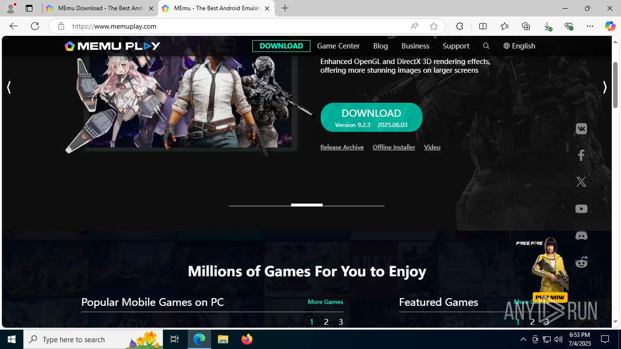Go to the next carousel slide arrow
Image resolution: width=621 pixels, height=349 pixels.
coord(605,87)
